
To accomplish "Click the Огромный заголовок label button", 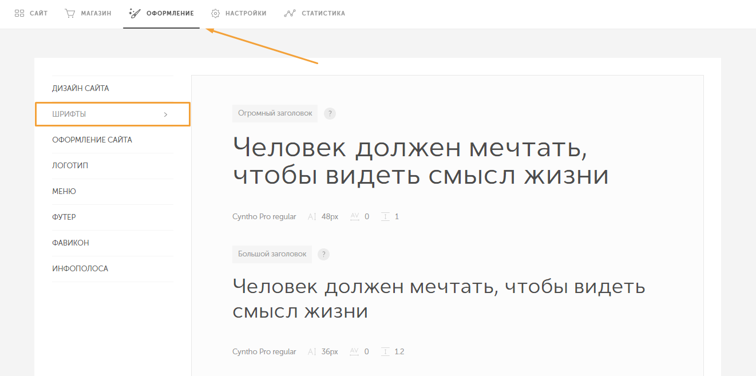I will click(275, 113).
